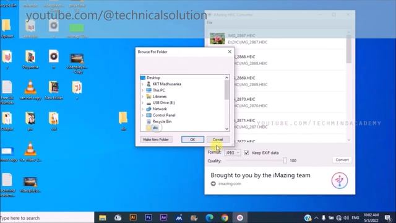Click the IMG_2867.HEIC thumbnail image
This screenshot has width=396, height=223.
(x=217, y=38)
